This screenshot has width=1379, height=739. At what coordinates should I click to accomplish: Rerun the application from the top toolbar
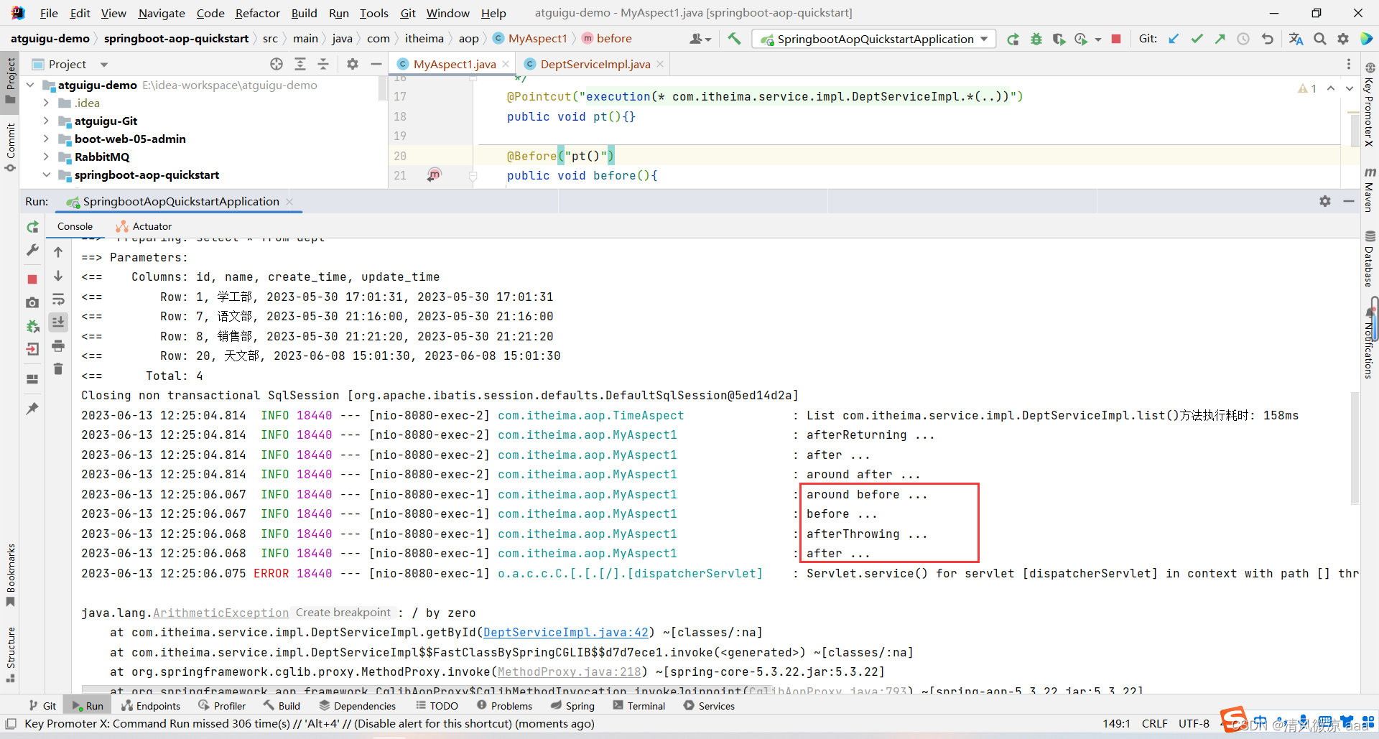pos(1013,39)
